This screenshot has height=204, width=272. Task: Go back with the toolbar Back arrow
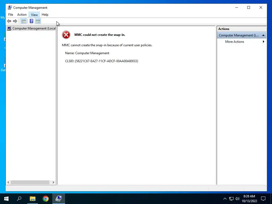point(9,21)
